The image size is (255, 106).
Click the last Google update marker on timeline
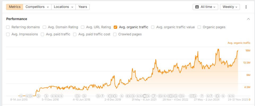point(233,96)
